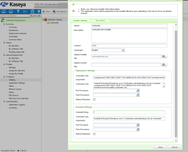Select Carbonite in Software Catalog tree
This screenshot has height=152, width=188.
click(54, 23)
